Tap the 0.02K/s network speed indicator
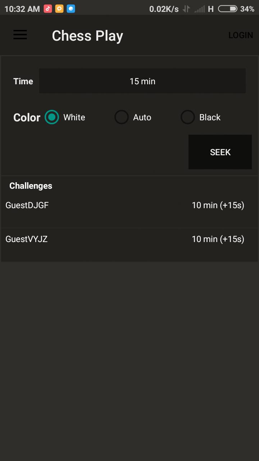 click(x=164, y=9)
